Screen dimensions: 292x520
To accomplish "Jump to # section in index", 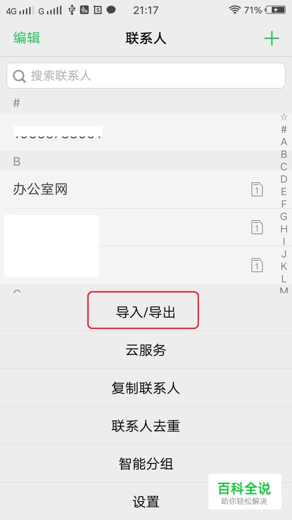I will point(284,129).
